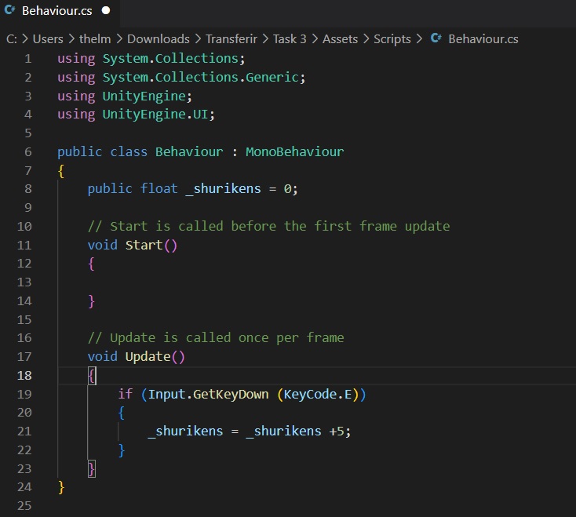Click '_shurikens' in the field declaration line 8

pyautogui.click(x=224, y=189)
